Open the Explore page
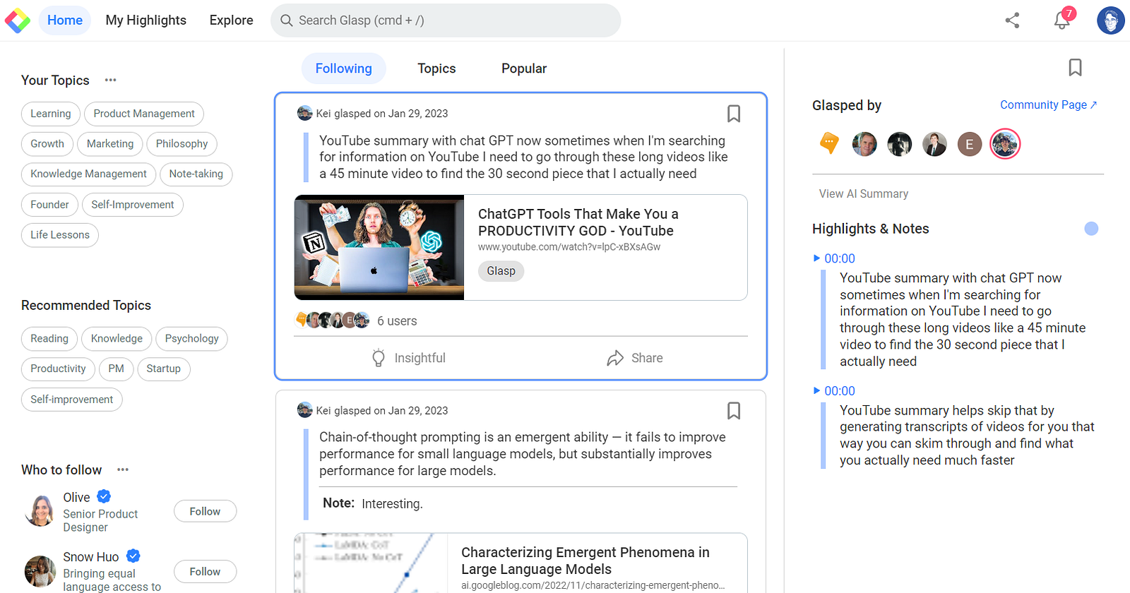This screenshot has height=593, width=1130. (232, 20)
